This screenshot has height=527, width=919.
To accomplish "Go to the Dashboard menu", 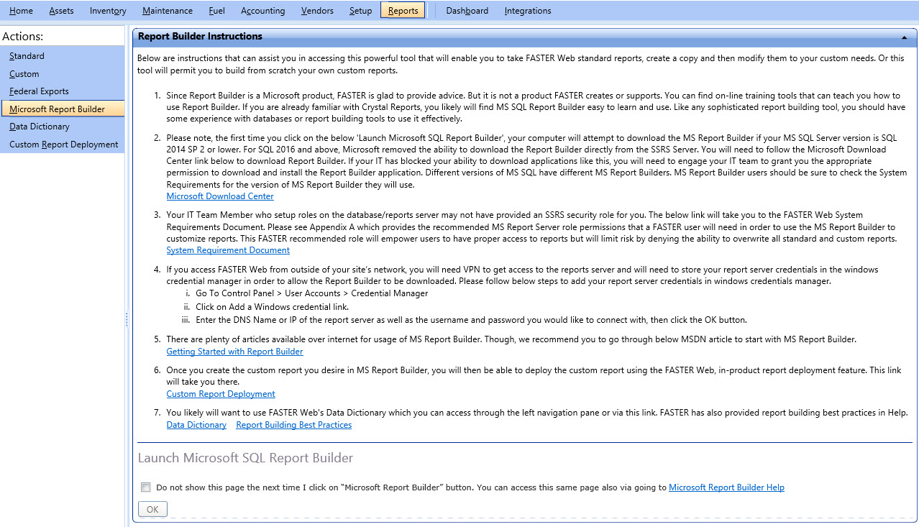I will (467, 11).
